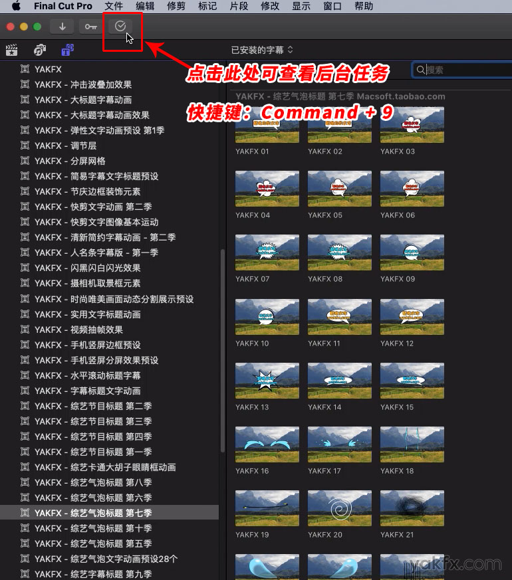The image size is (512, 580).
Task: Open the 修剪 menu
Action: click(x=176, y=6)
